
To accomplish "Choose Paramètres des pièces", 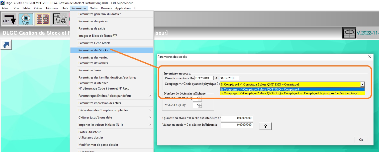I will pos(112,21).
